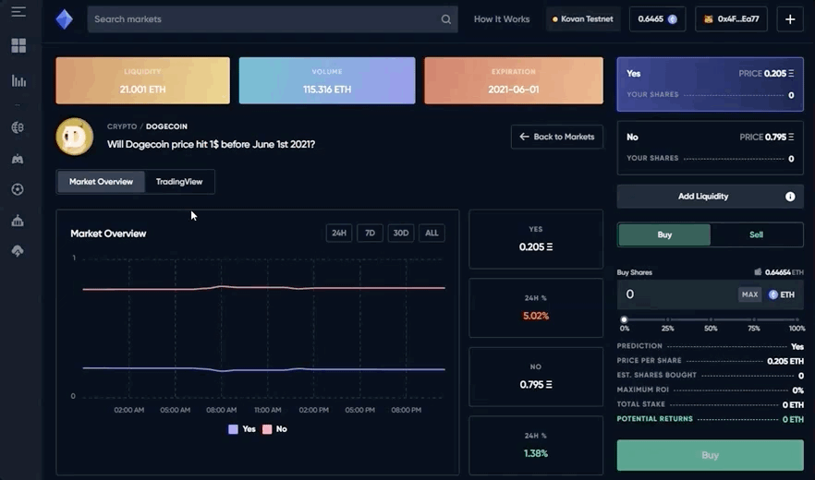Click the Add Liquidity button
The height and width of the screenshot is (480, 815).
click(710, 197)
